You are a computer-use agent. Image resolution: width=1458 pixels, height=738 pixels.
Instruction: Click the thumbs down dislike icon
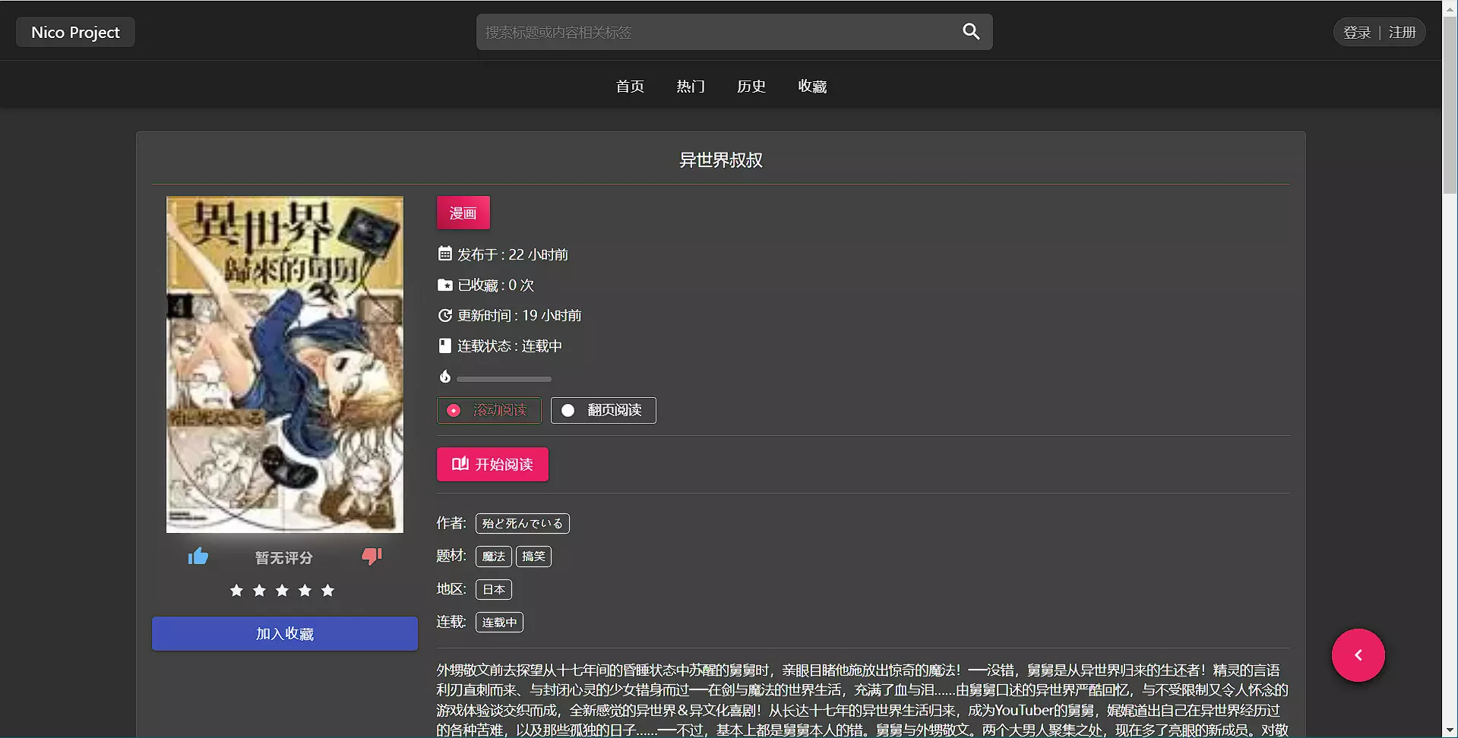coord(372,557)
